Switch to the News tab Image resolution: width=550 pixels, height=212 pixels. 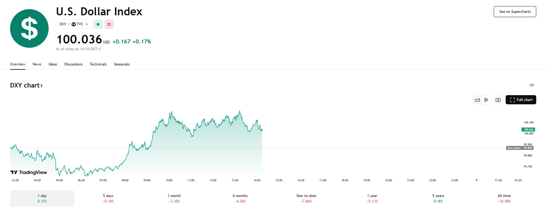pyautogui.click(x=37, y=64)
